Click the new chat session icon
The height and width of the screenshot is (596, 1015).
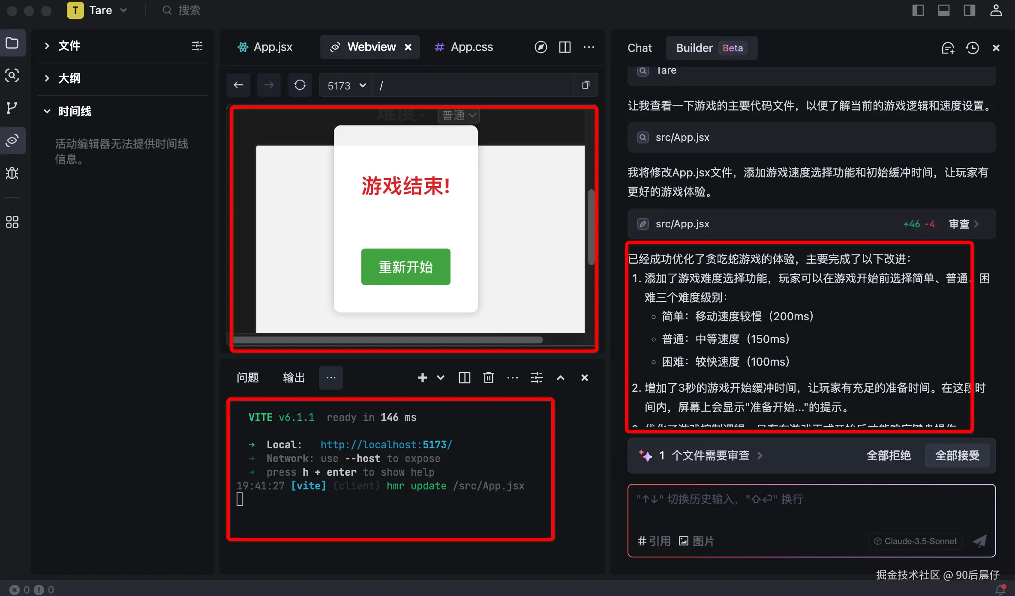point(948,48)
